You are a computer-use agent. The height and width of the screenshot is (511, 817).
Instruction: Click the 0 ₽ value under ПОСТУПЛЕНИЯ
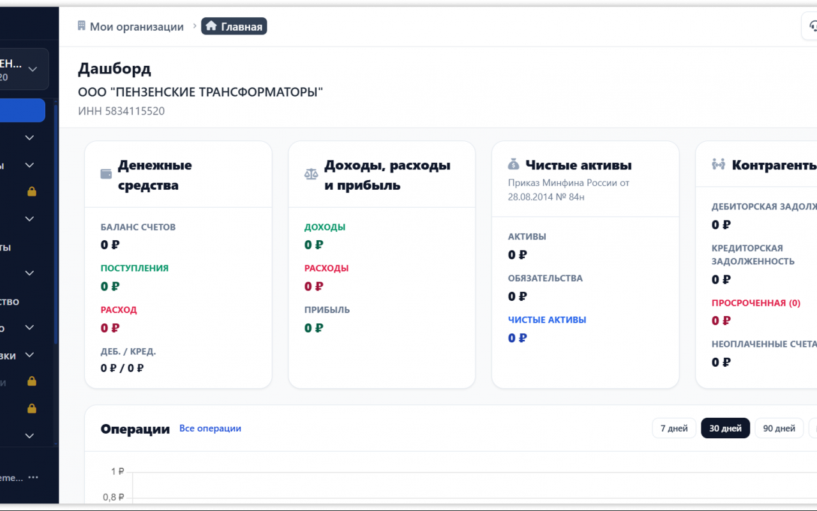(x=110, y=286)
